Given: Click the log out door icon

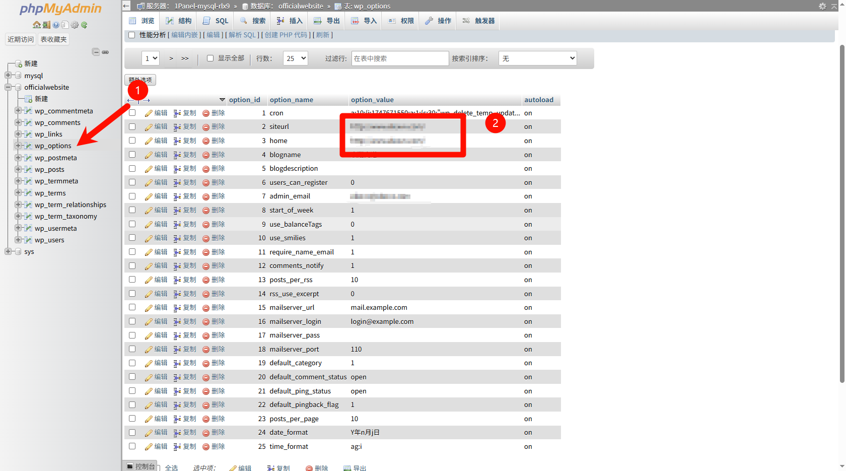Looking at the screenshot, I should [46, 25].
